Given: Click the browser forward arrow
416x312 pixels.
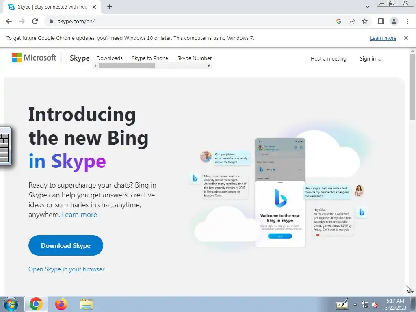Looking at the screenshot, I should click(x=22, y=21).
